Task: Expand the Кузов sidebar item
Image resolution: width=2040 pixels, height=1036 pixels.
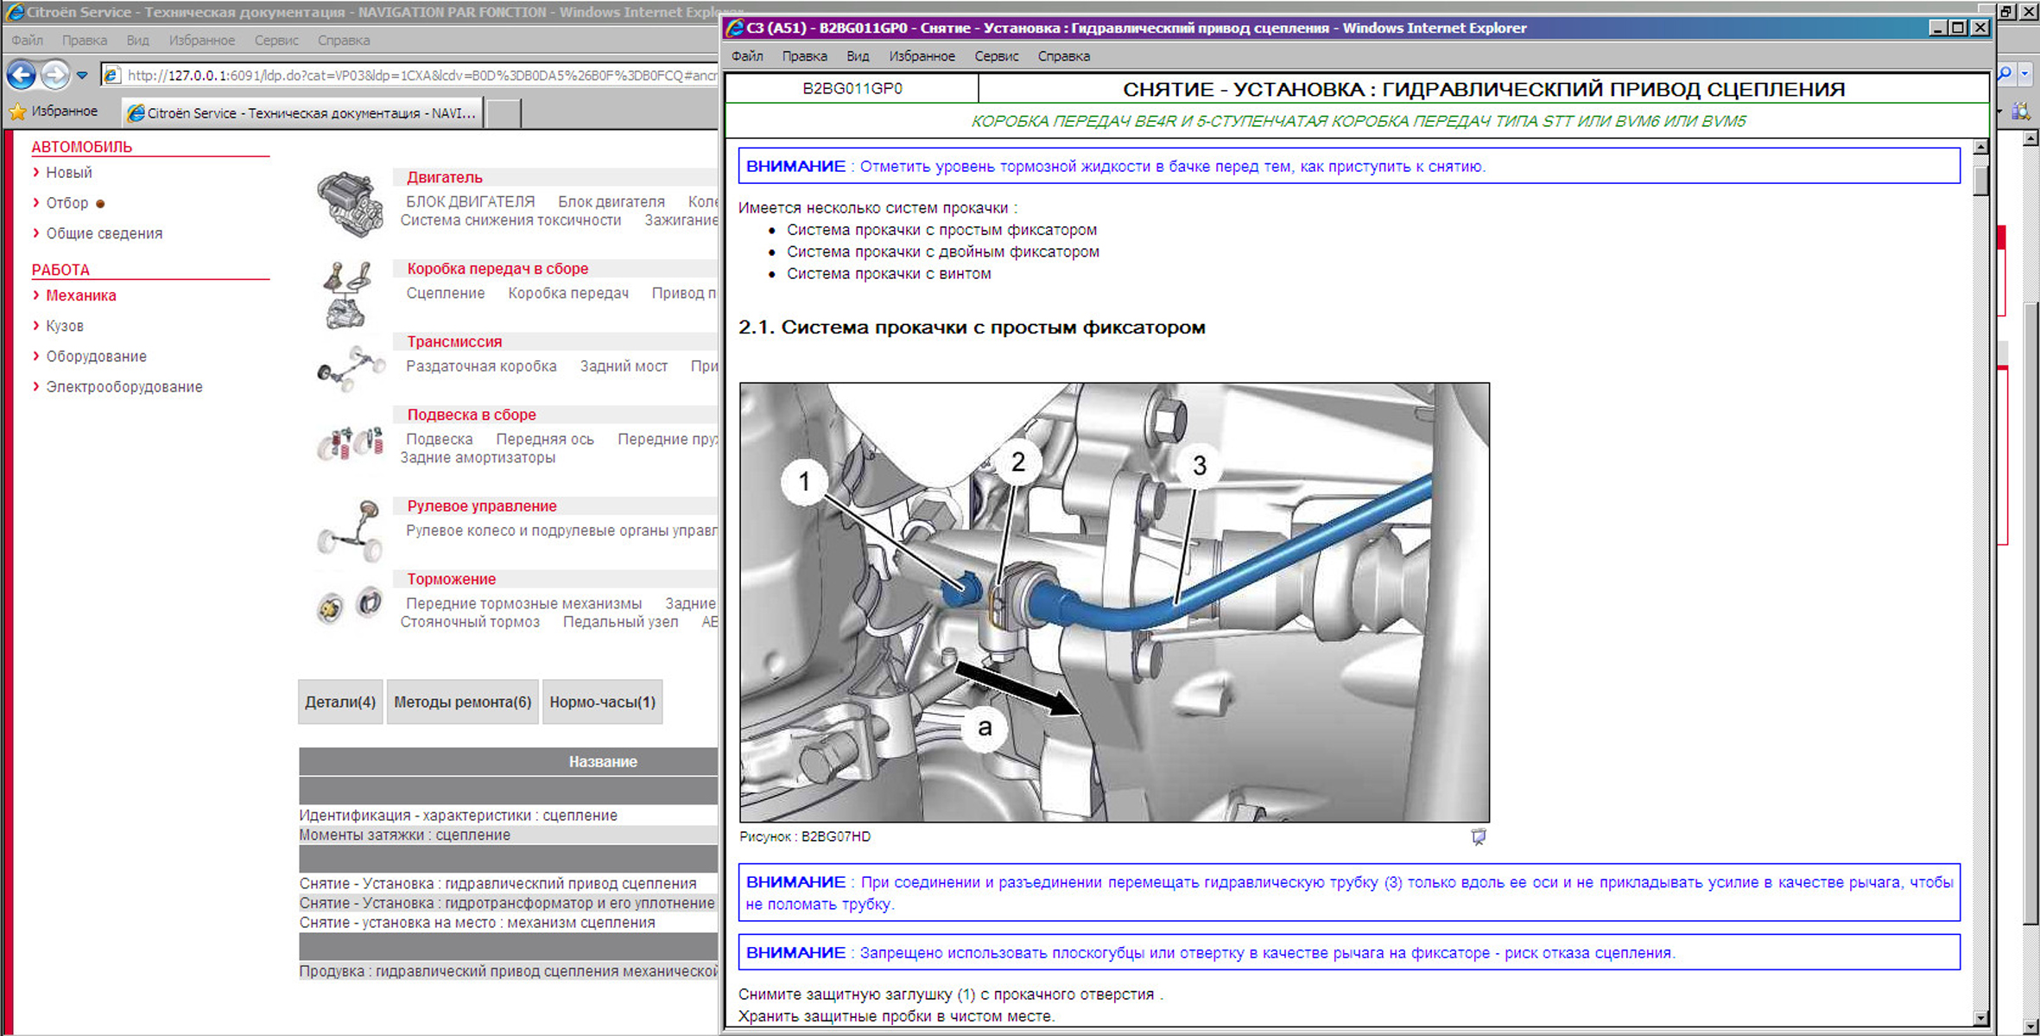Action: click(64, 326)
